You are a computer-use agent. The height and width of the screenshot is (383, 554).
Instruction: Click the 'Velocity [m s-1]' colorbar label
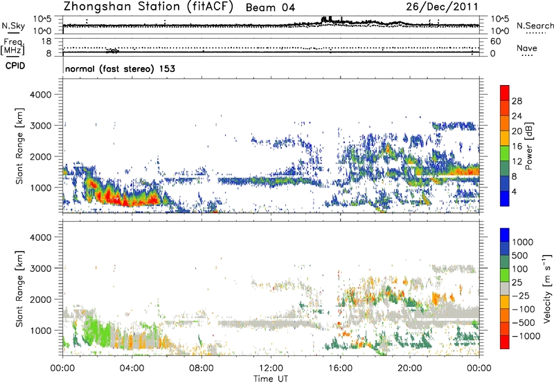coord(547,288)
